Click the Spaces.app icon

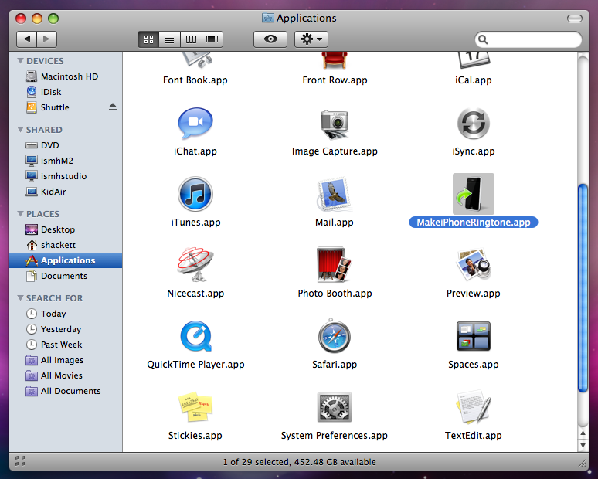(x=474, y=336)
